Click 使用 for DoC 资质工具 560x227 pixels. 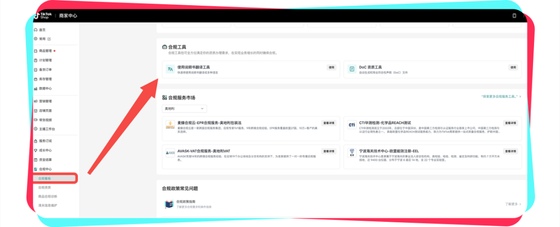click(513, 67)
